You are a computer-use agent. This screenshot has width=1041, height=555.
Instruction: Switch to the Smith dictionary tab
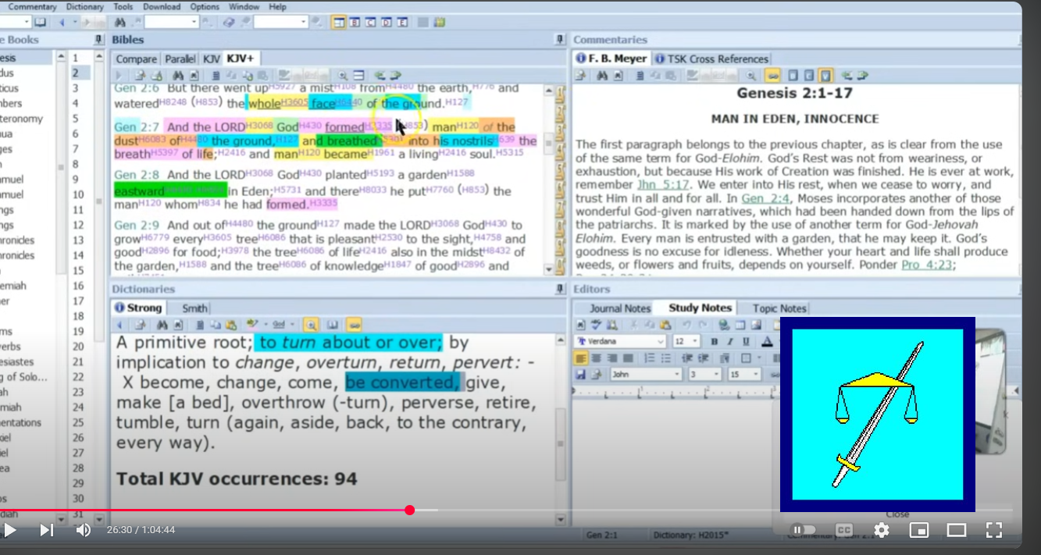point(194,308)
